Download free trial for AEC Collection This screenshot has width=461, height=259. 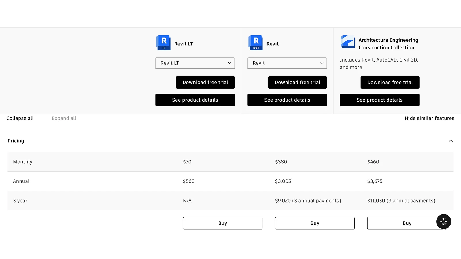390,82
